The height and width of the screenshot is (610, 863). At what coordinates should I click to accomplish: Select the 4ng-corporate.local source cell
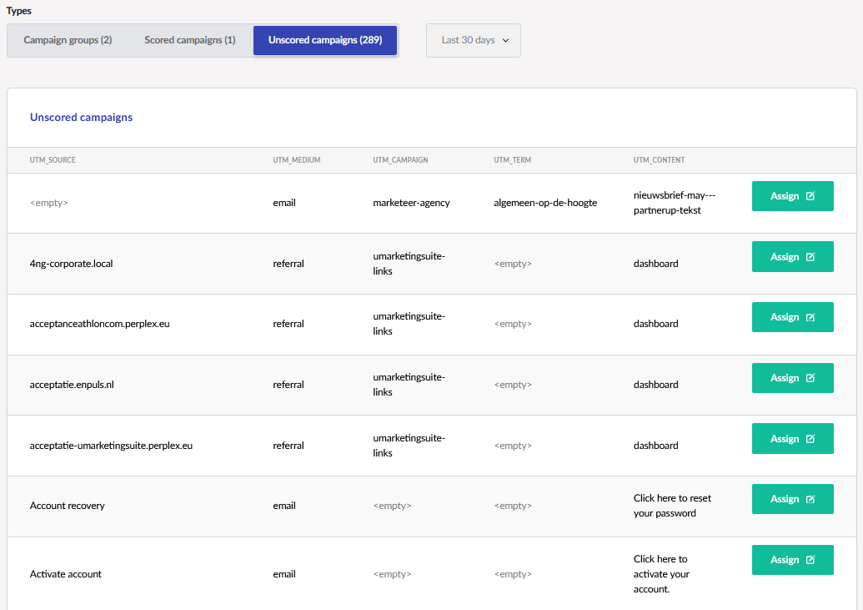[x=71, y=264]
